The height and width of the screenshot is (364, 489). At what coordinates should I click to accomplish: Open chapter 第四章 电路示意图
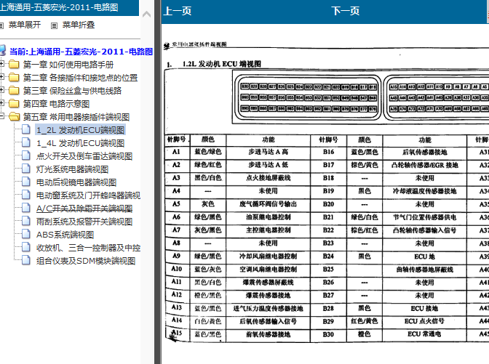tap(57, 104)
